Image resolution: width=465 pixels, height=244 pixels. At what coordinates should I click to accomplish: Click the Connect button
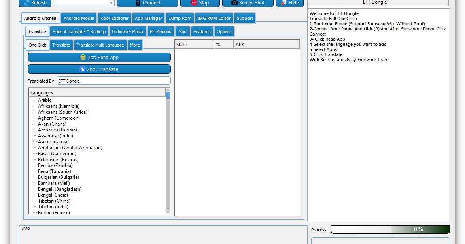pos(147,3)
